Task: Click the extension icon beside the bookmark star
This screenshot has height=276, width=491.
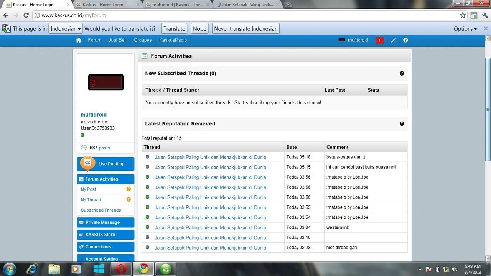Action: pos(474,15)
